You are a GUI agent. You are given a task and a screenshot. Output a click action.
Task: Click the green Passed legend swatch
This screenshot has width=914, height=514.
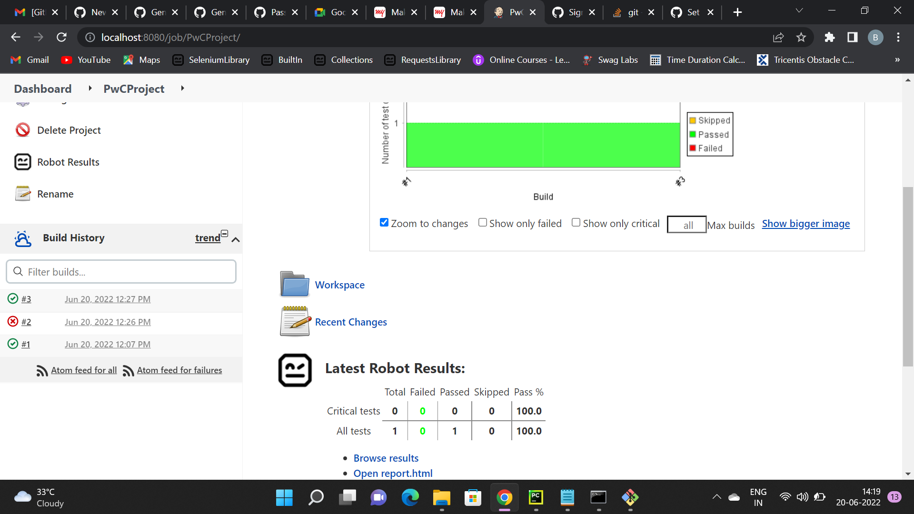(693, 134)
